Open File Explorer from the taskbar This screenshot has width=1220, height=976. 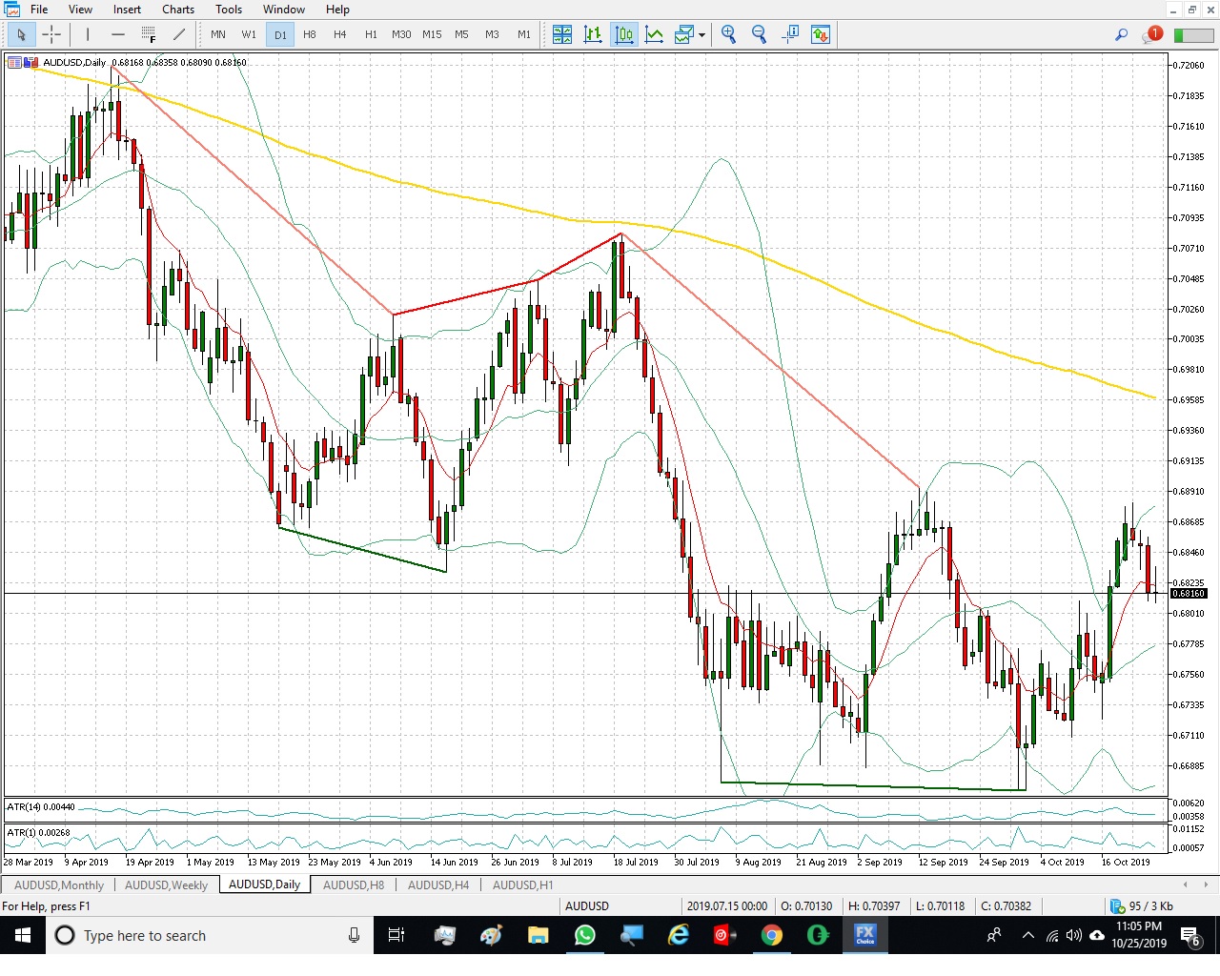538,935
